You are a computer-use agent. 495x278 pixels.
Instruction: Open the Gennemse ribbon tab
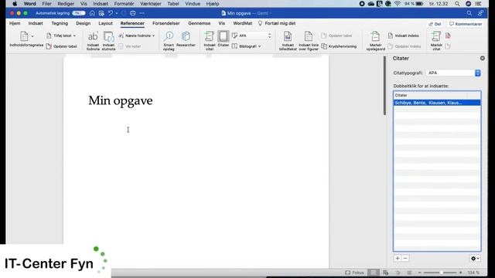(200, 23)
